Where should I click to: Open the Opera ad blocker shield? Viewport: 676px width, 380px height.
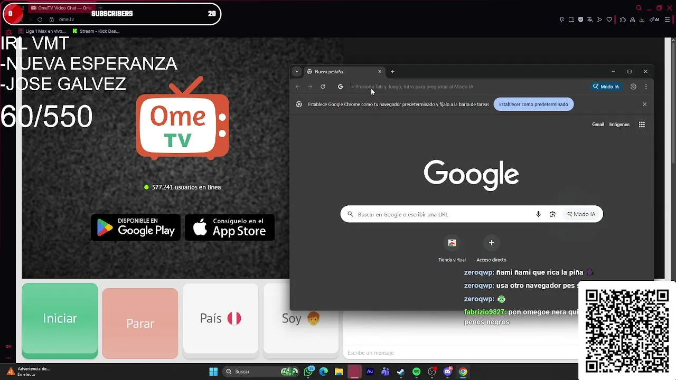[x=580, y=20]
